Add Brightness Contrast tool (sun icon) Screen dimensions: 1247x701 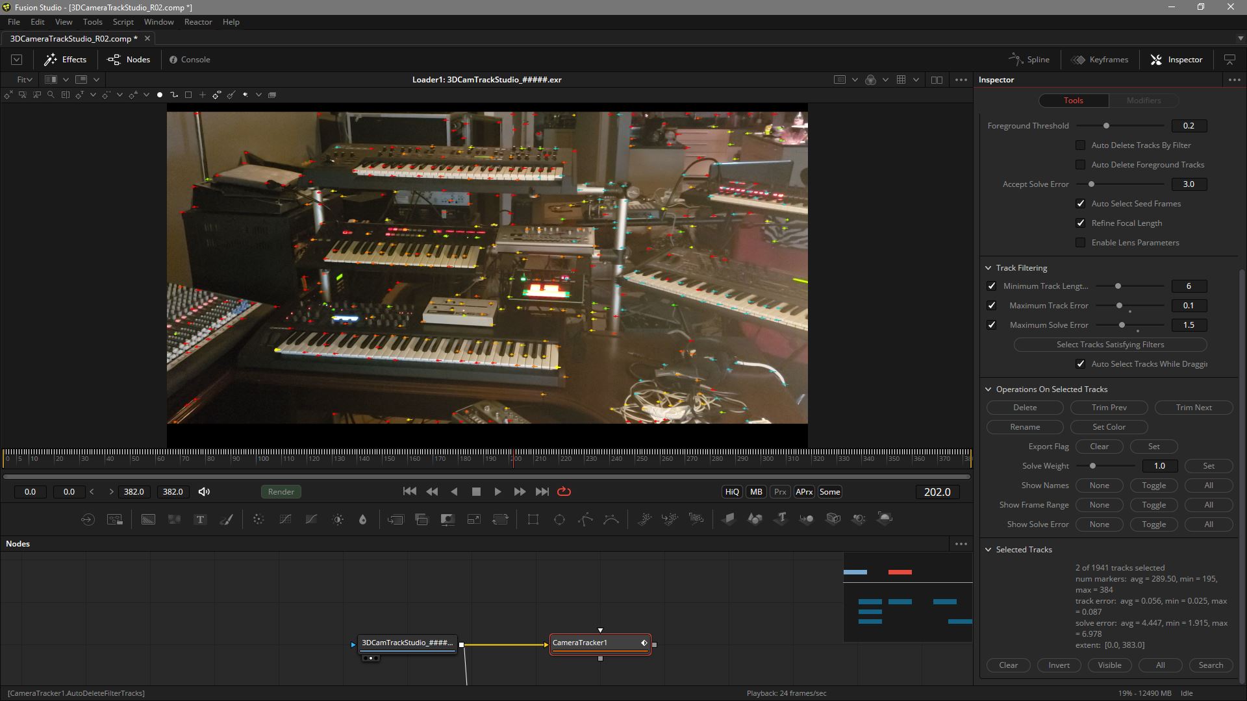click(x=338, y=519)
